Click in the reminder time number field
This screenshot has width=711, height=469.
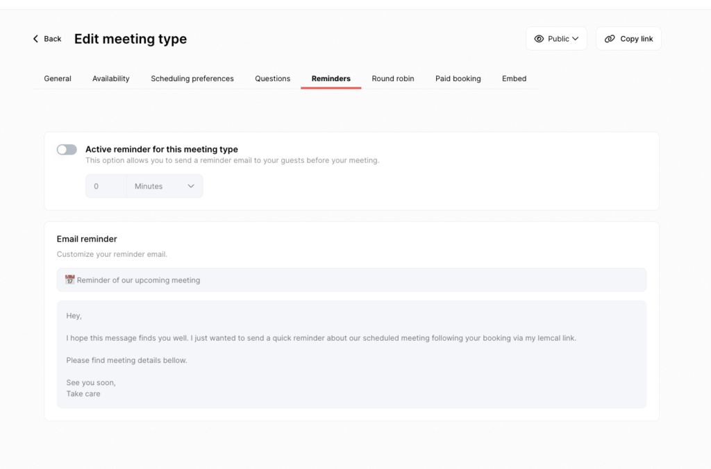click(106, 186)
